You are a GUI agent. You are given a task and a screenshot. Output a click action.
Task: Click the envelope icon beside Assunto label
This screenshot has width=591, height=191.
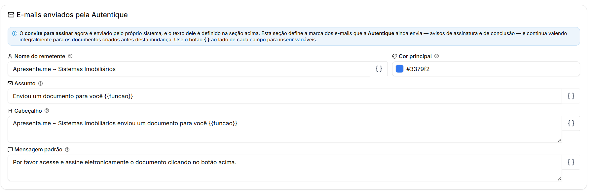[10, 84]
